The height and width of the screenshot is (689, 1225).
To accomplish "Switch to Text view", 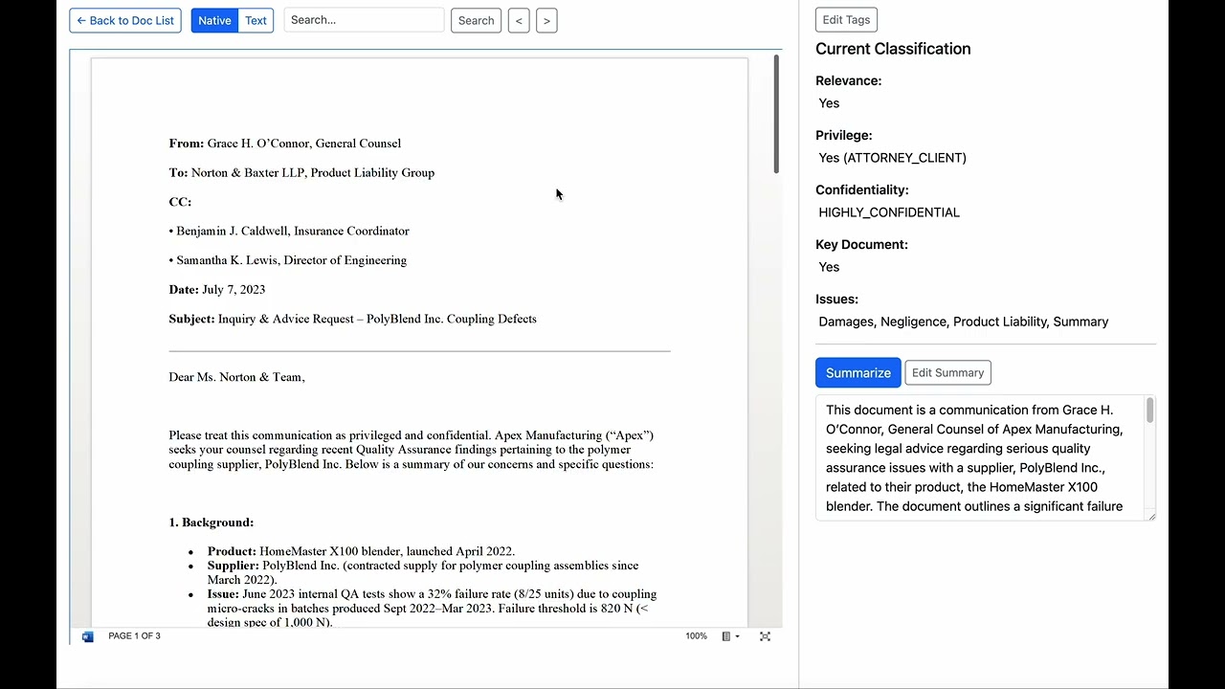I will tap(256, 20).
